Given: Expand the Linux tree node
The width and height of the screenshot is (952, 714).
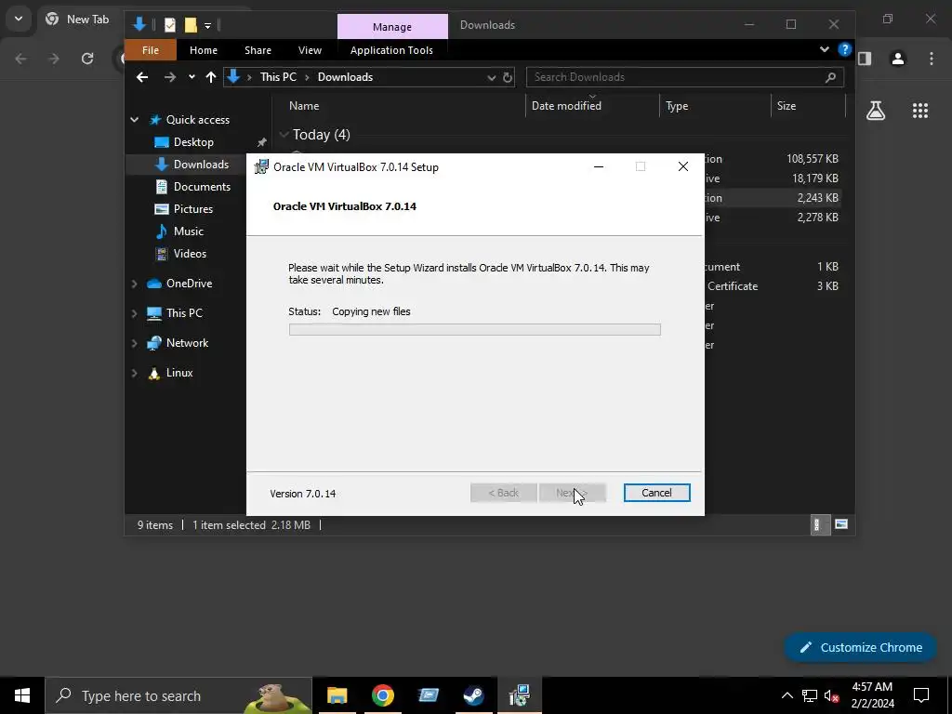Looking at the screenshot, I should [134, 373].
